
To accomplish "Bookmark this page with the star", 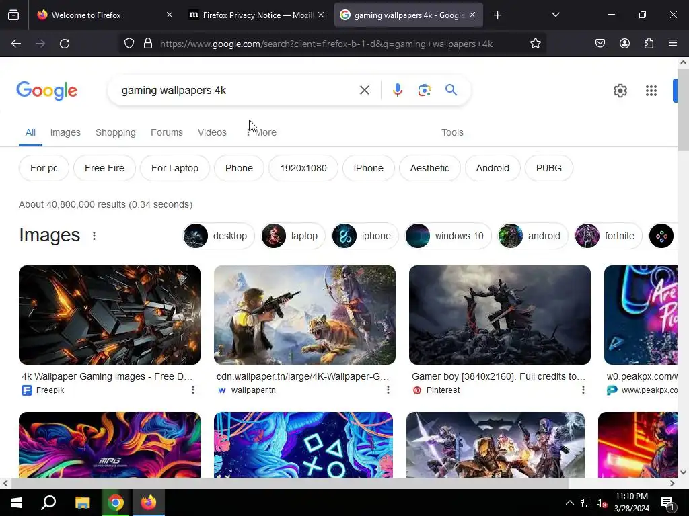I will tap(535, 44).
